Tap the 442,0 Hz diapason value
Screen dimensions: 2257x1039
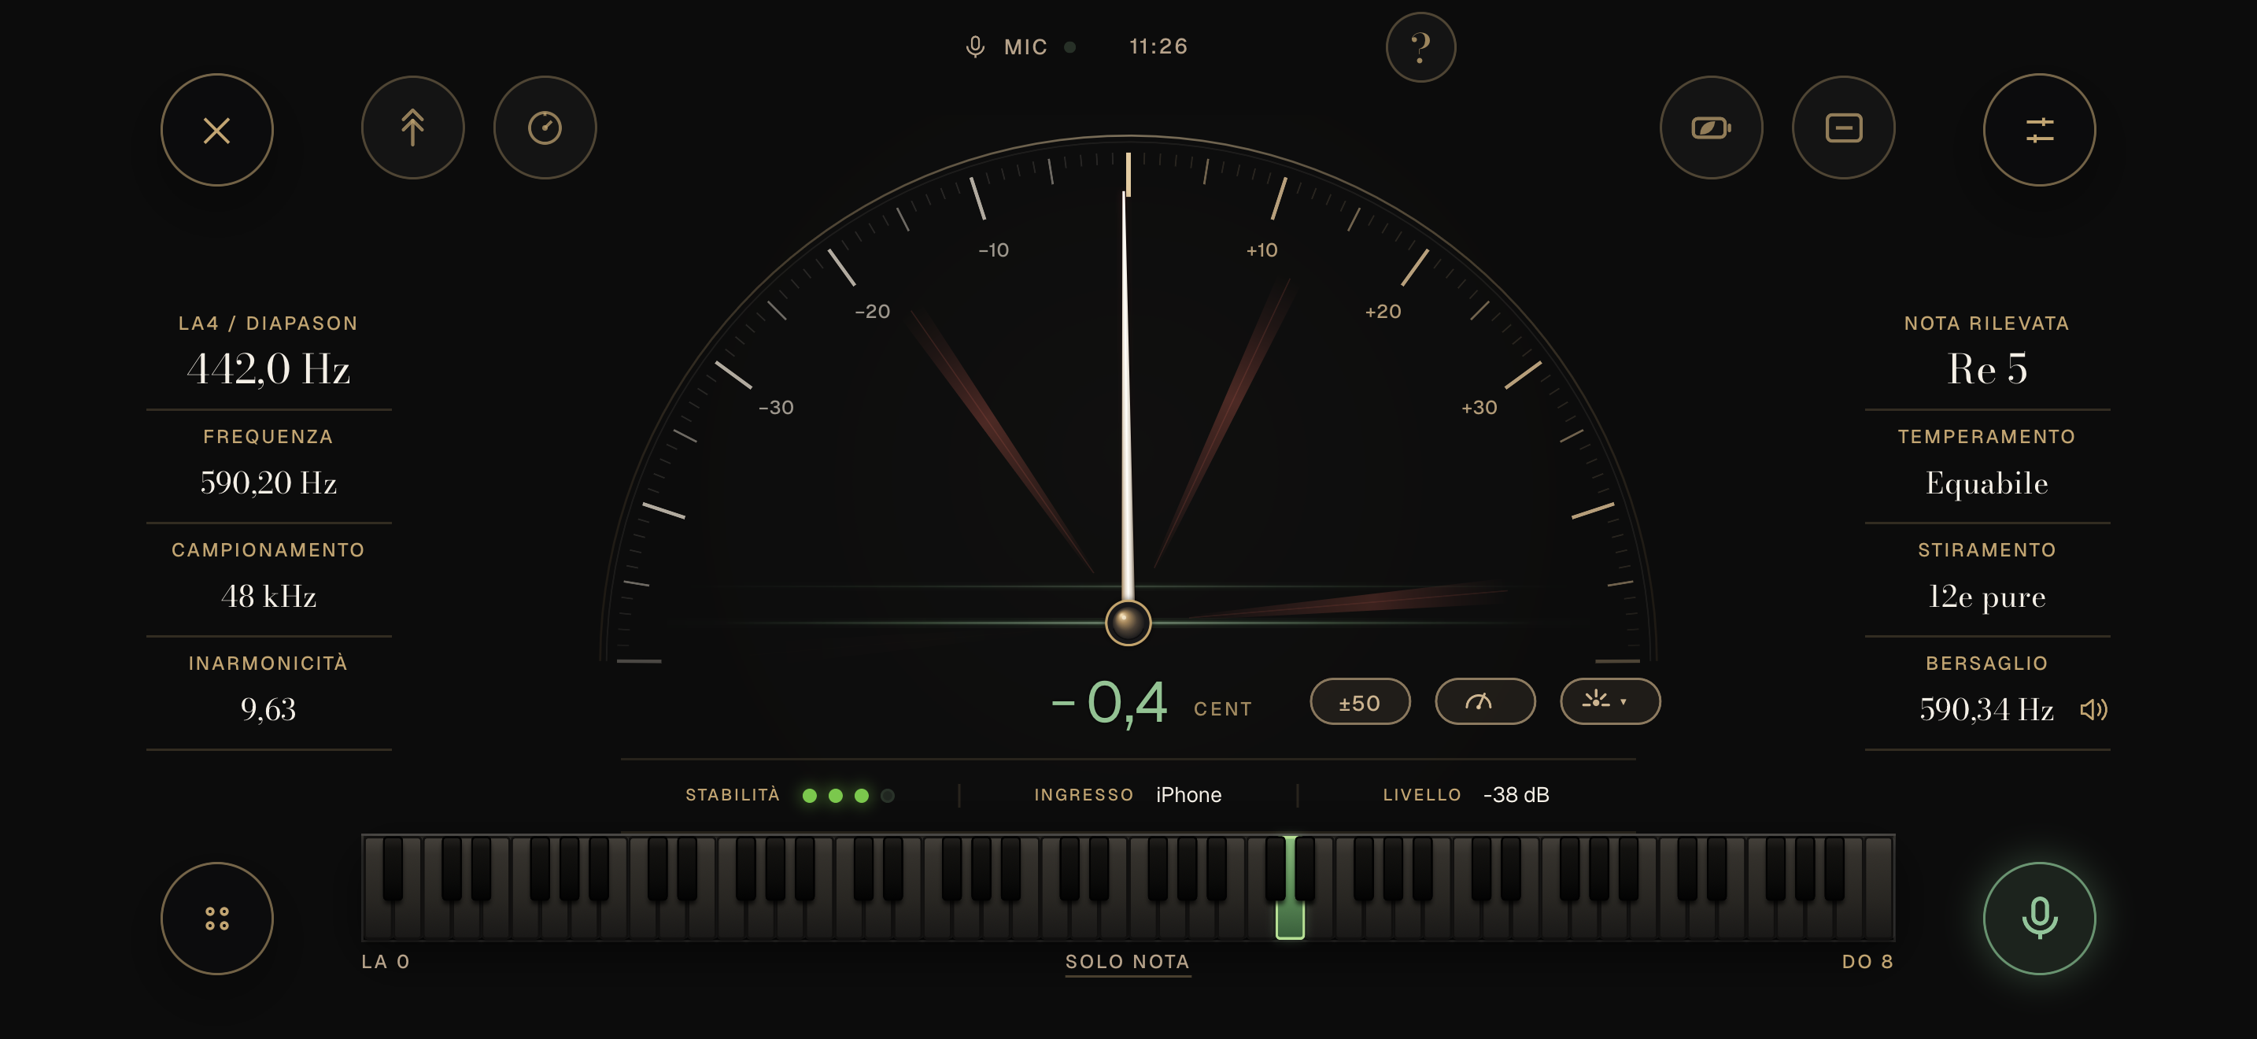[268, 369]
